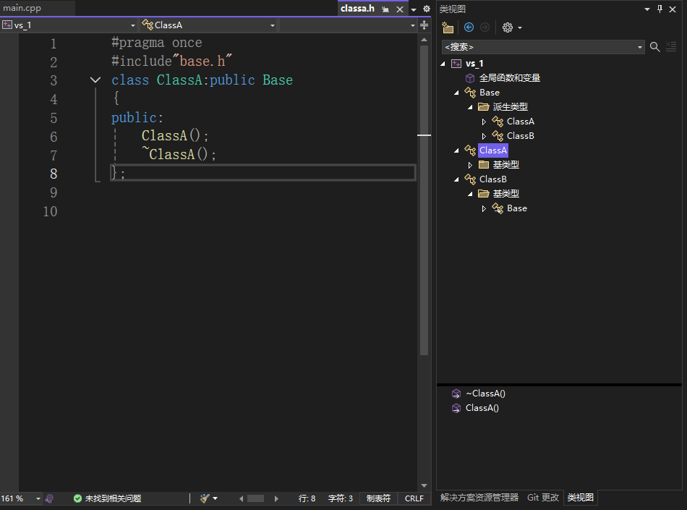Click the vs_1 project icon in the tree
The image size is (687, 510).
click(456, 64)
